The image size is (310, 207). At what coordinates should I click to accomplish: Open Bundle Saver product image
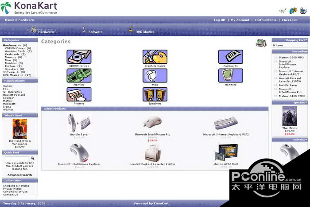[x=79, y=123]
